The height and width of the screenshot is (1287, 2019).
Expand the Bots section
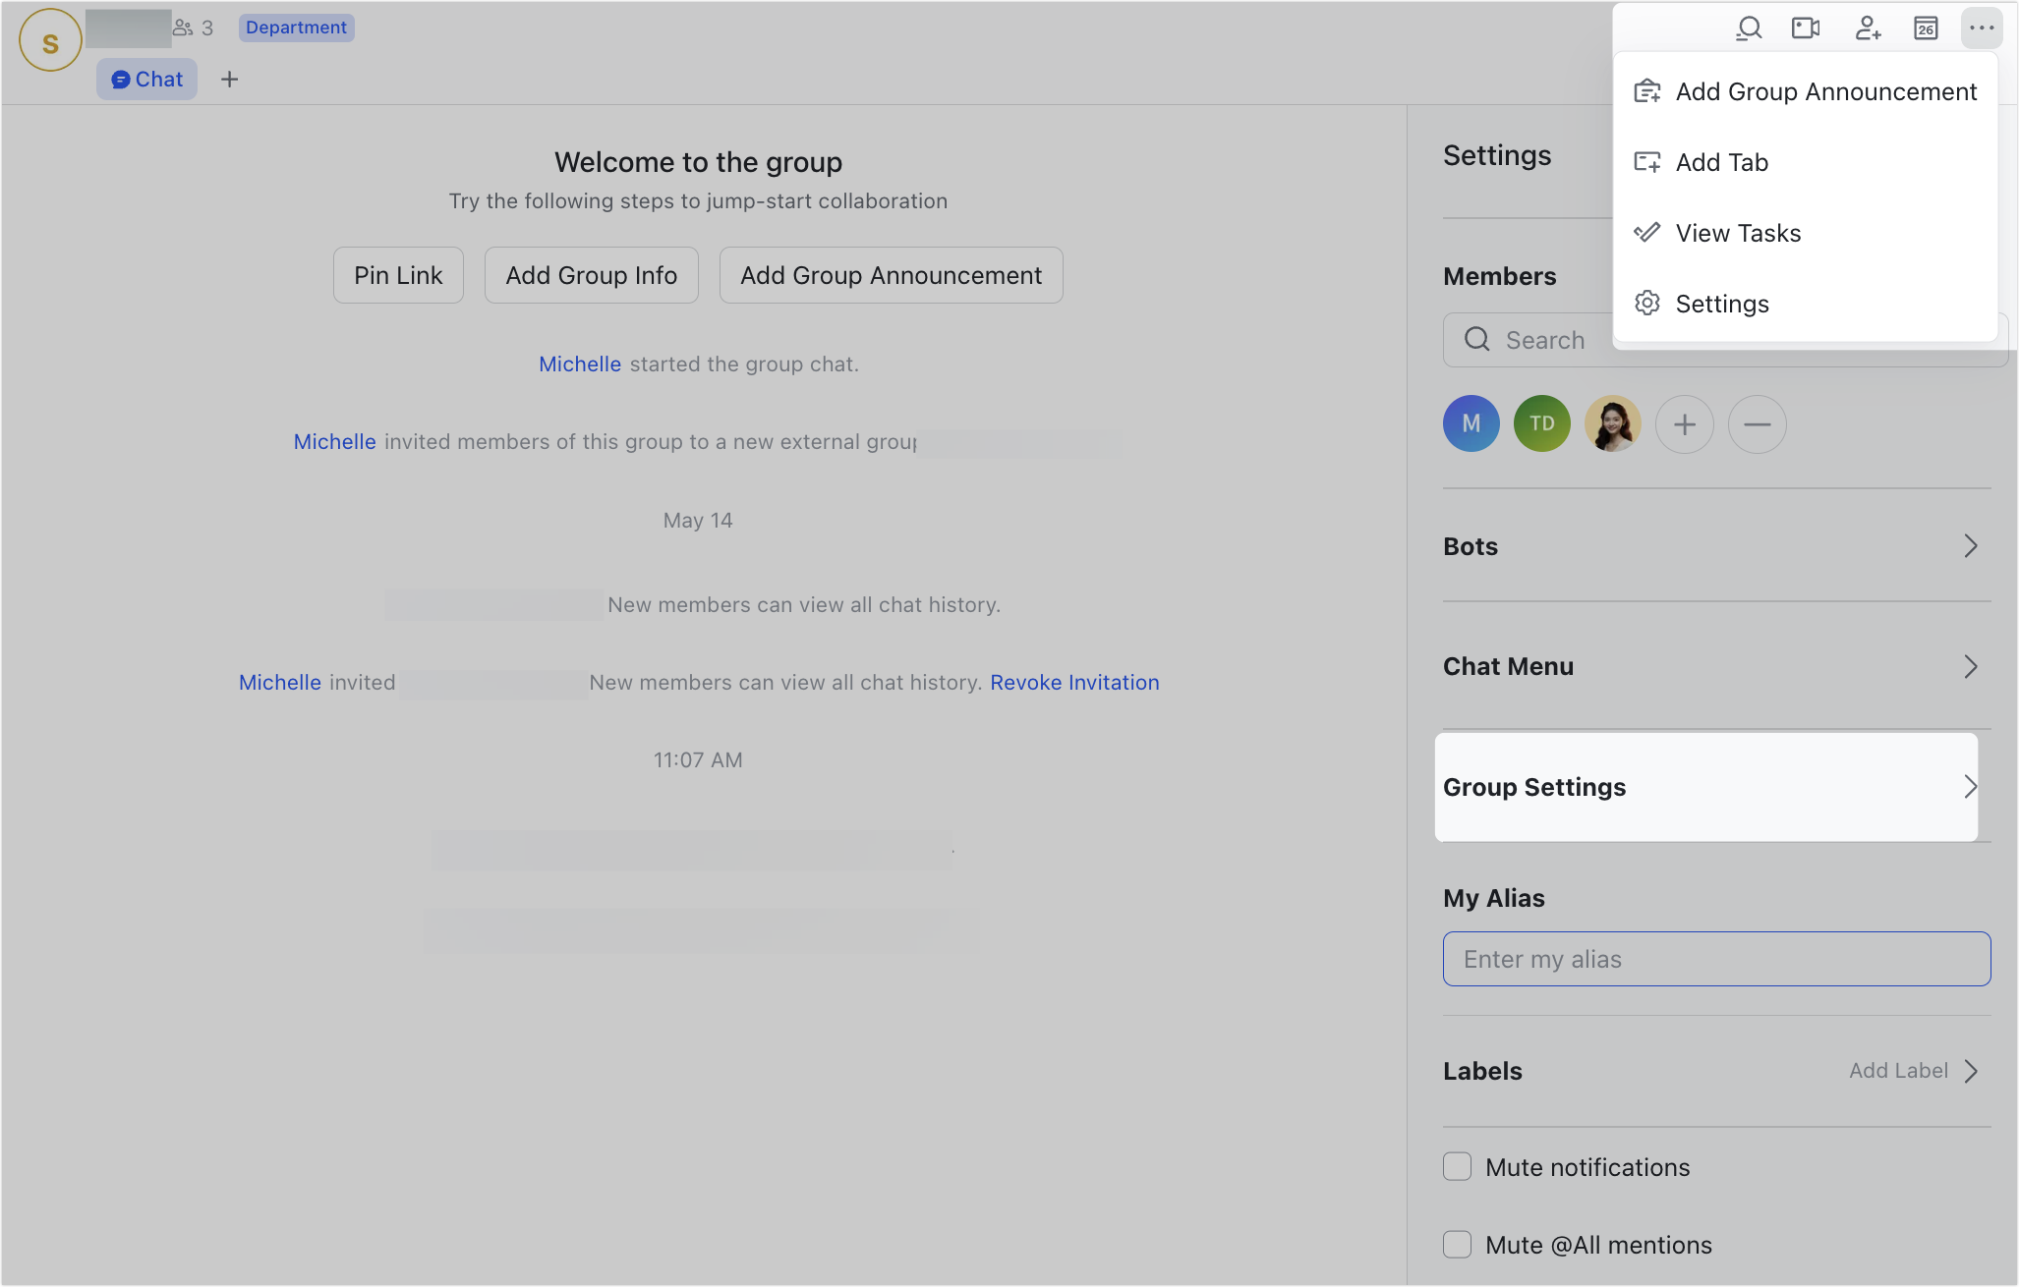(1715, 546)
